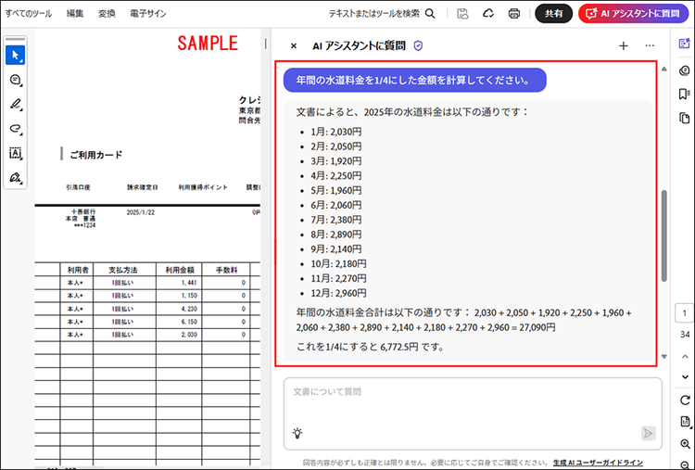Open the すべてのツール menu
The height and width of the screenshot is (470, 695).
click(x=28, y=13)
